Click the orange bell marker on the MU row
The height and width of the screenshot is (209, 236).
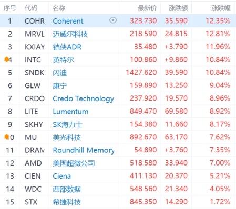point(6,137)
